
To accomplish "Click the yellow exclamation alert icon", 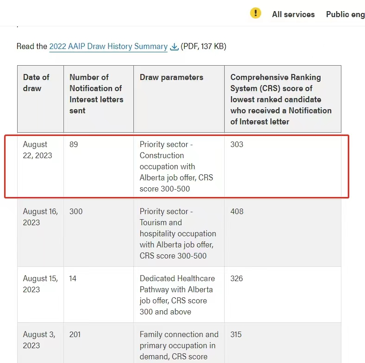I will click(x=255, y=13).
